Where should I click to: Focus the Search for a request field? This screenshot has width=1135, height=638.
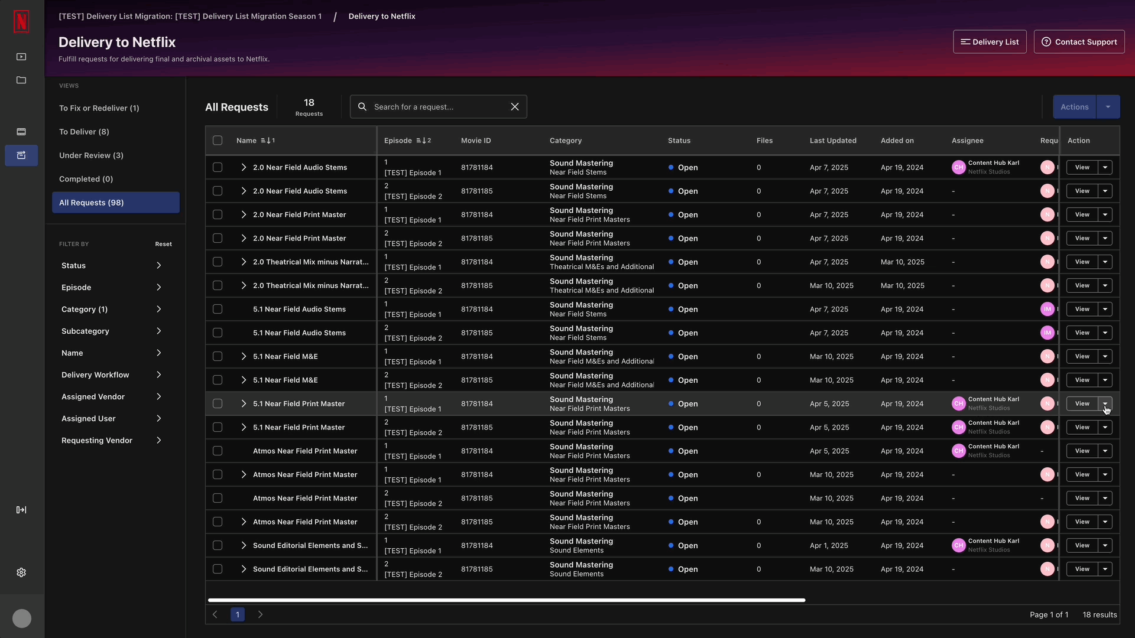[x=438, y=107]
